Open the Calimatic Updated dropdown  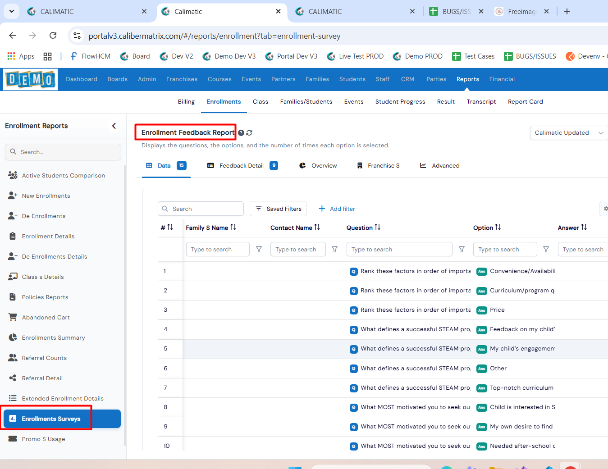568,133
